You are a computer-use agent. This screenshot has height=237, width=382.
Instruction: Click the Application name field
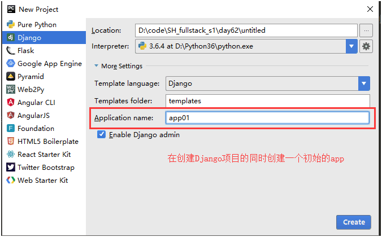tap(267, 118)
